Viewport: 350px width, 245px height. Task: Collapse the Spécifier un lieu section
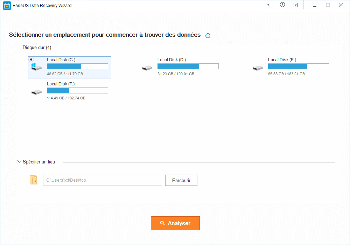point(19,162)
